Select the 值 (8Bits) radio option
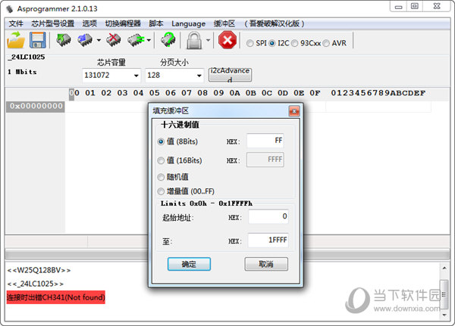455x326 pixels. [161, 141]
